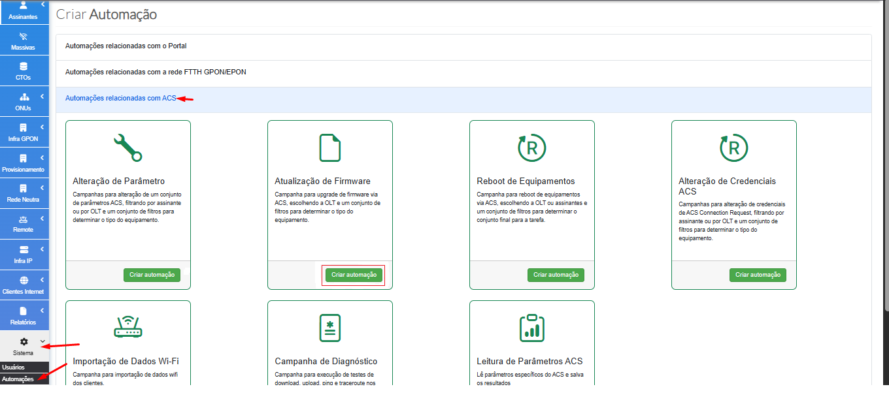
Task: Open the Massivas sidebar icon
Action: click(x=24, y=37)
